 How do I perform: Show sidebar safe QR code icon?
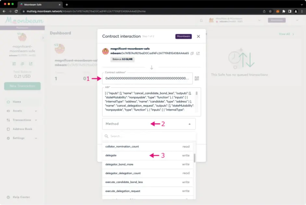click(x=14, y=64)
